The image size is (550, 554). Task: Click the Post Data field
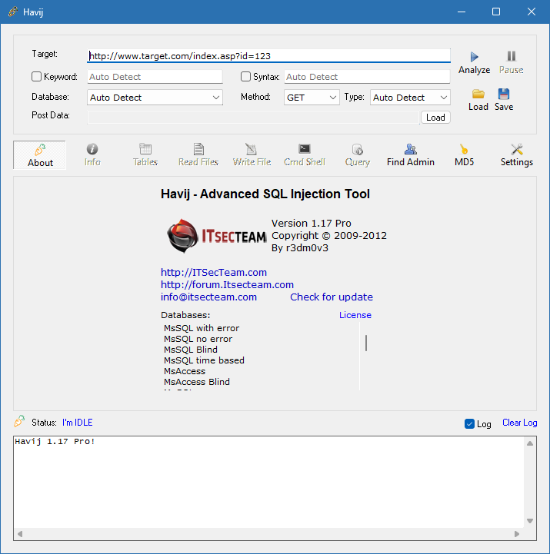[x=253, y=118]
